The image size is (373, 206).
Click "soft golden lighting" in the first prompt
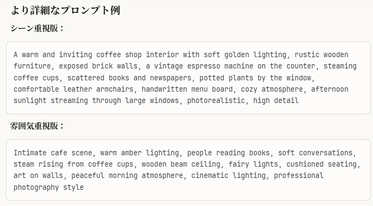(245, 54)
